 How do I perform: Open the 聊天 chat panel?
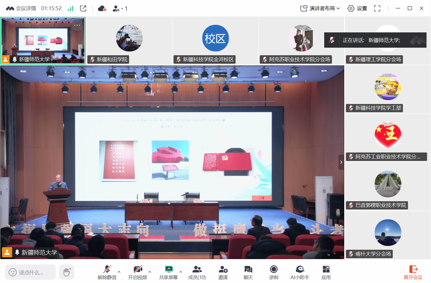pos(248,272)
